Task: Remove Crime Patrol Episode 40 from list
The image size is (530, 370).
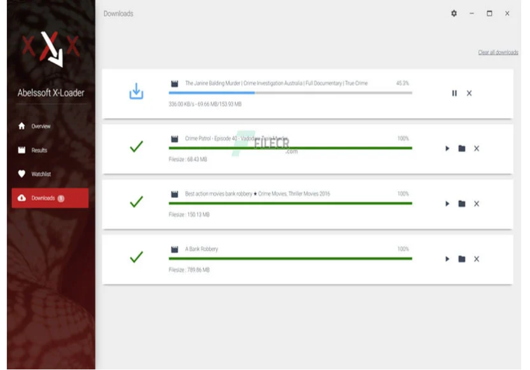Action: (477, 148)
